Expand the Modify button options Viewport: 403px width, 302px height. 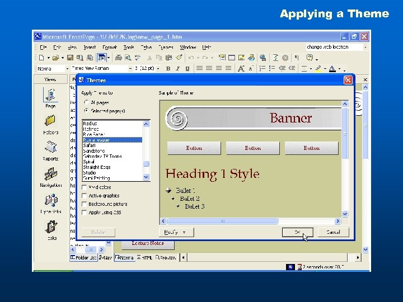click(176, 232)
